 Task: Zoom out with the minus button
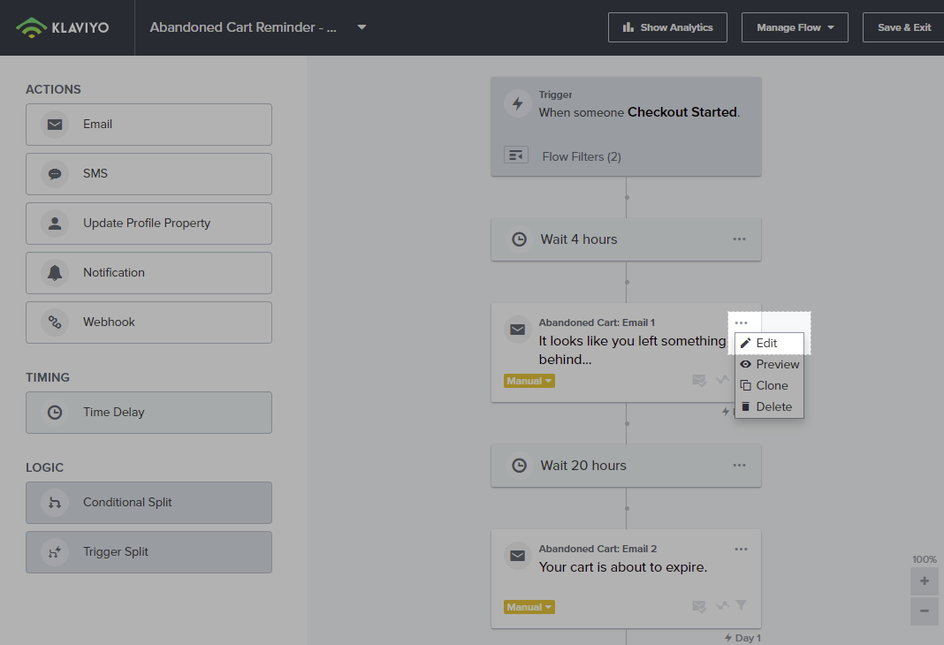tap(924, 611)
